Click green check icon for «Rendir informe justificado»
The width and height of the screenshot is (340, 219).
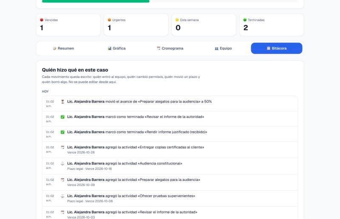coord(62,132)
